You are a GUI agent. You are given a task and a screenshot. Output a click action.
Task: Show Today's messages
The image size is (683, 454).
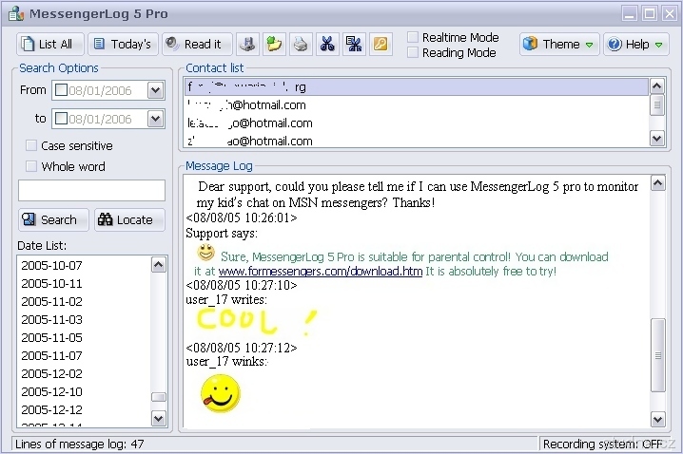124,44
